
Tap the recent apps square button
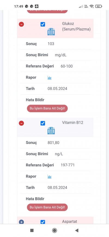click(x=32, y=230)
